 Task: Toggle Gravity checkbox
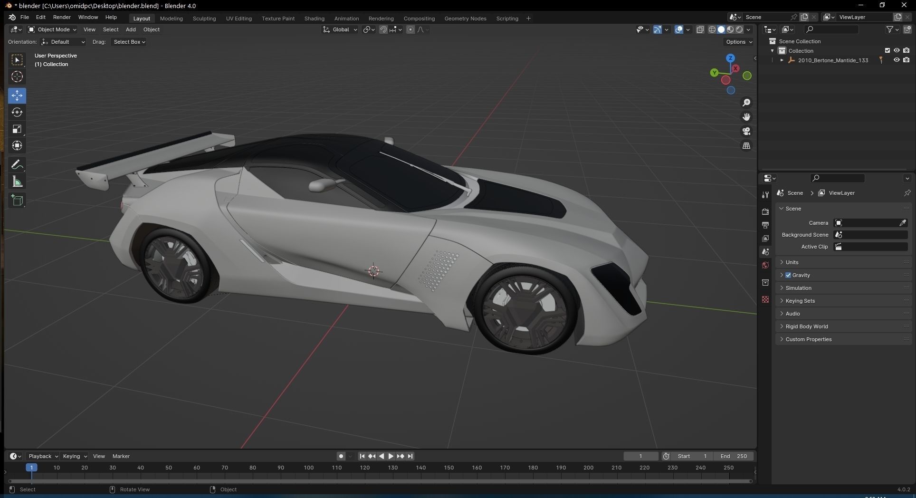point(788,275)
